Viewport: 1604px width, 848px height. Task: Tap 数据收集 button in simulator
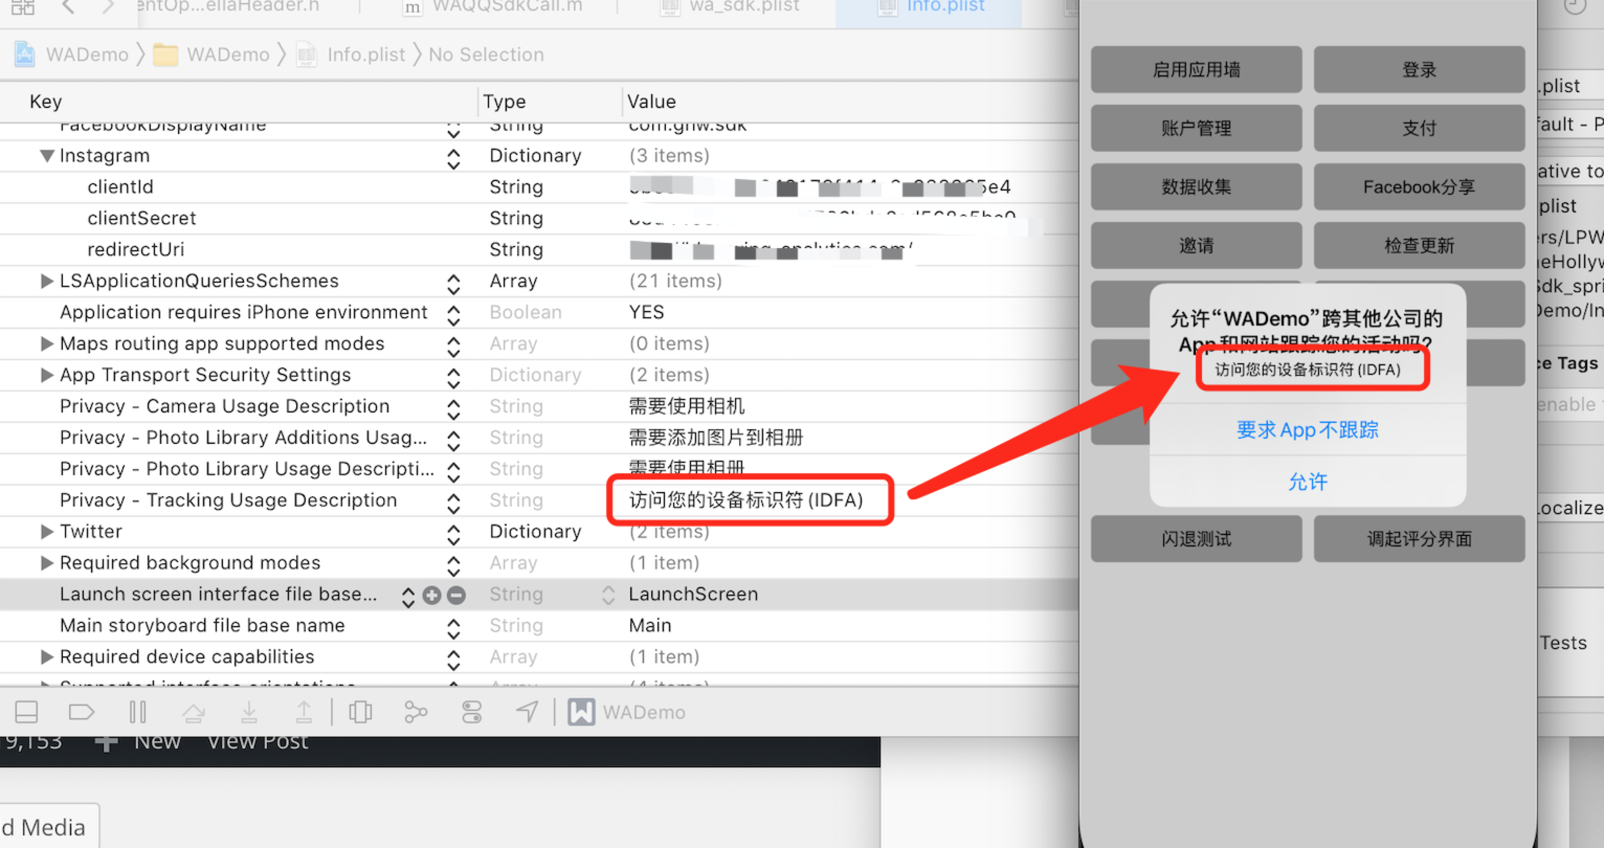(1196, 187)
